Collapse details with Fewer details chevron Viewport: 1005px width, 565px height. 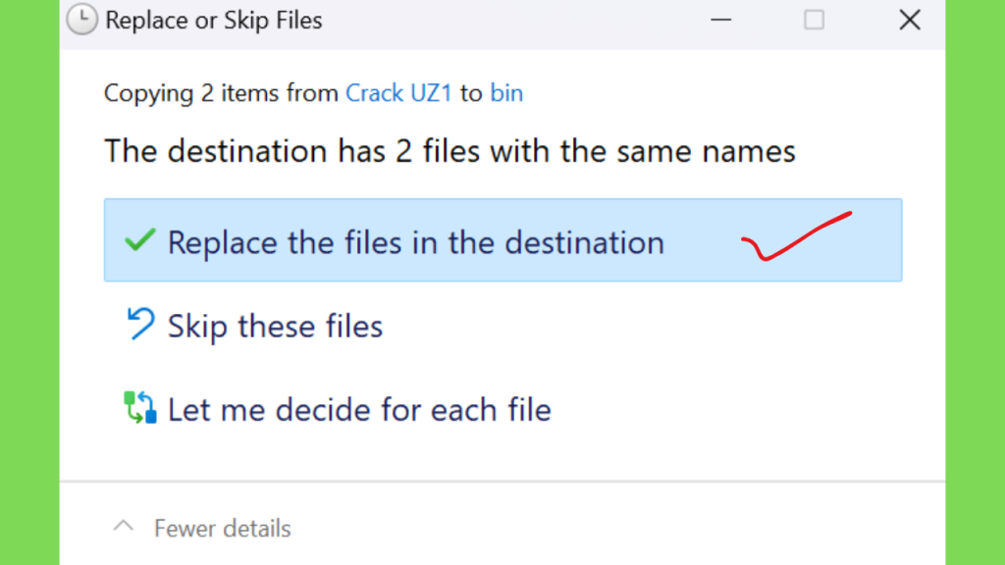tap(123, 527)
